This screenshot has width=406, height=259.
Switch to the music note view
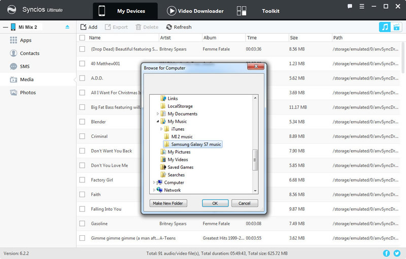(x=385, y=27)
